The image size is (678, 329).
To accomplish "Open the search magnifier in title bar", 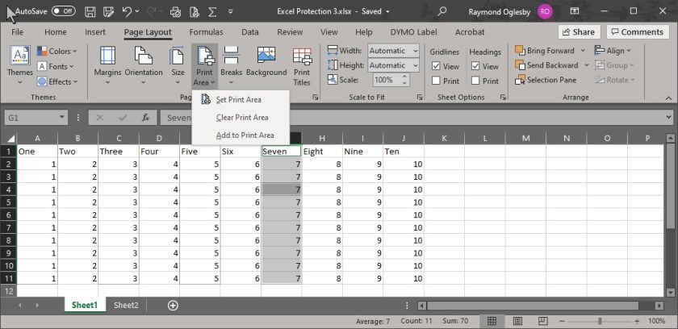I will 442,11.
